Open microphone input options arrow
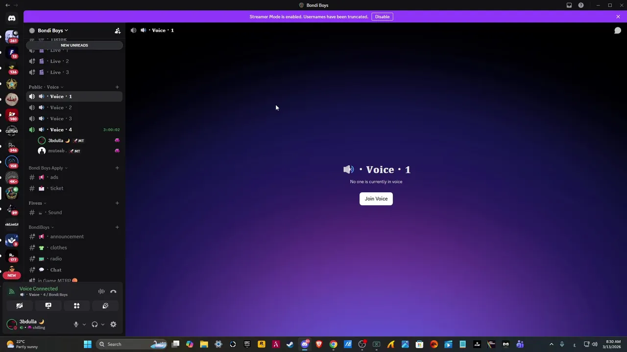Screen dimensions: 627x352 (84, 324)
